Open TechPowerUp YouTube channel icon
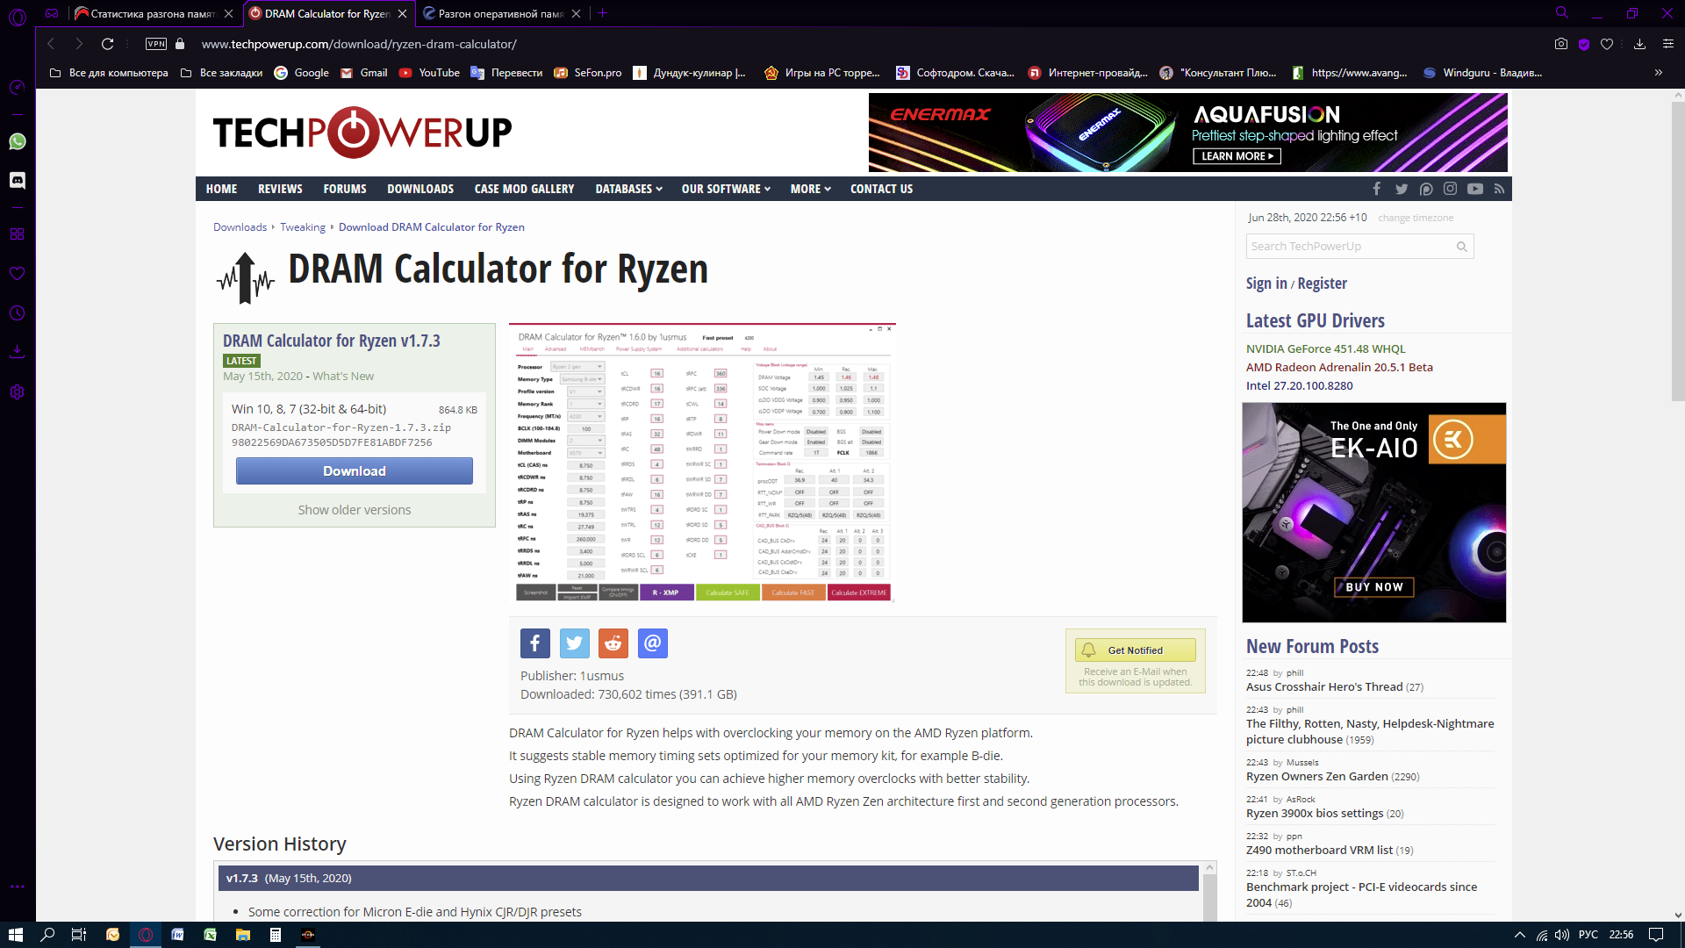Image resolution: width=1685 pixels, height=948 pixels. pos(1474,189)
